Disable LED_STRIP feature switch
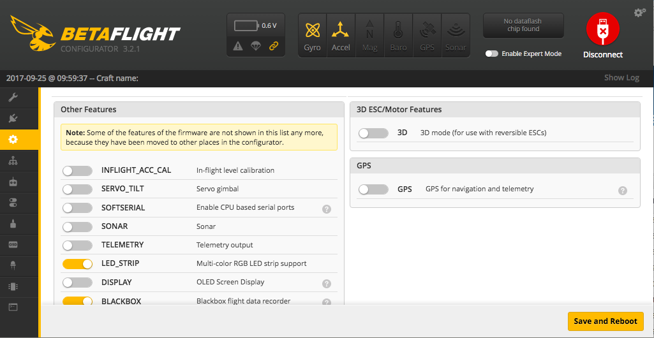Screen dimensions: 654x338 (77, 264)
